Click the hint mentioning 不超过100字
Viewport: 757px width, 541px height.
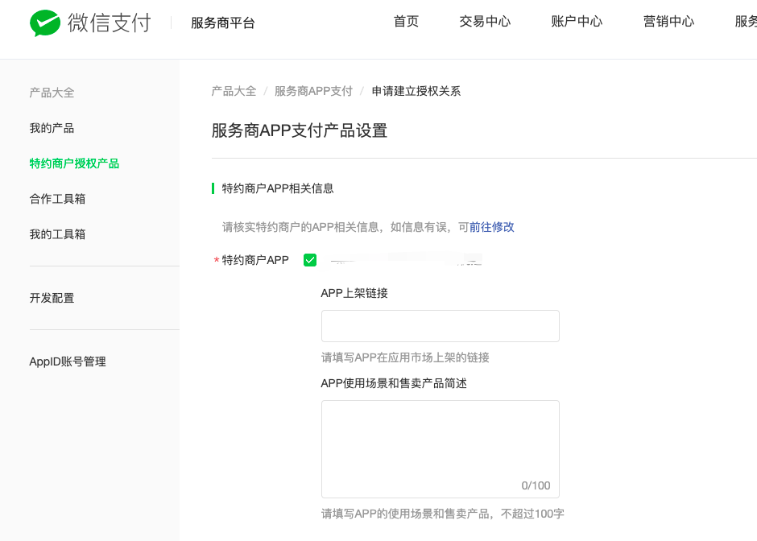[443, 514]
